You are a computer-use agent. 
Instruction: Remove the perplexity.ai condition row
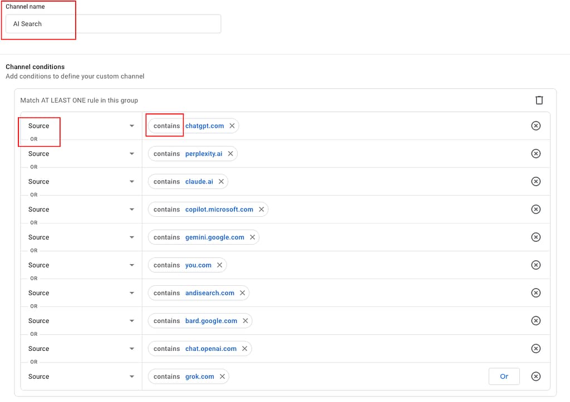535,153
